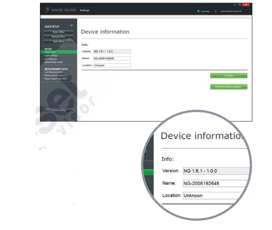Edit the Location field showing Unknown

point(112,65)
